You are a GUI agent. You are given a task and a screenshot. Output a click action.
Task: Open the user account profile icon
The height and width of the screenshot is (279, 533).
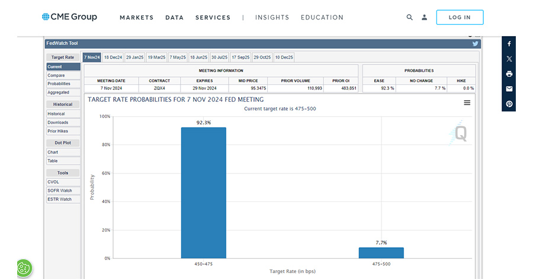(x=424, y=17)
